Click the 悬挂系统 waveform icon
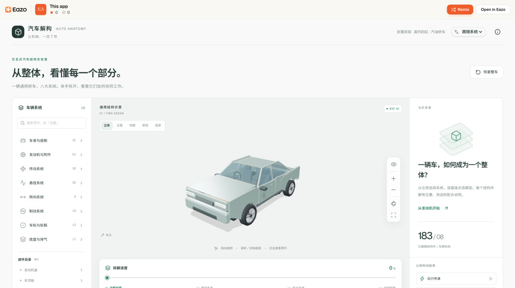Screen dimensions: 515x288 coord(23,183)
